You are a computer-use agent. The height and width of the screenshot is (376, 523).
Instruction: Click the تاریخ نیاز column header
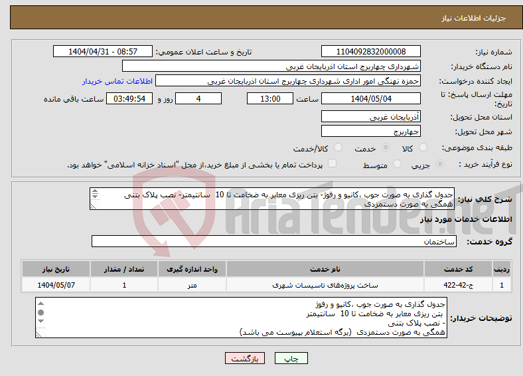pos(56,269)
